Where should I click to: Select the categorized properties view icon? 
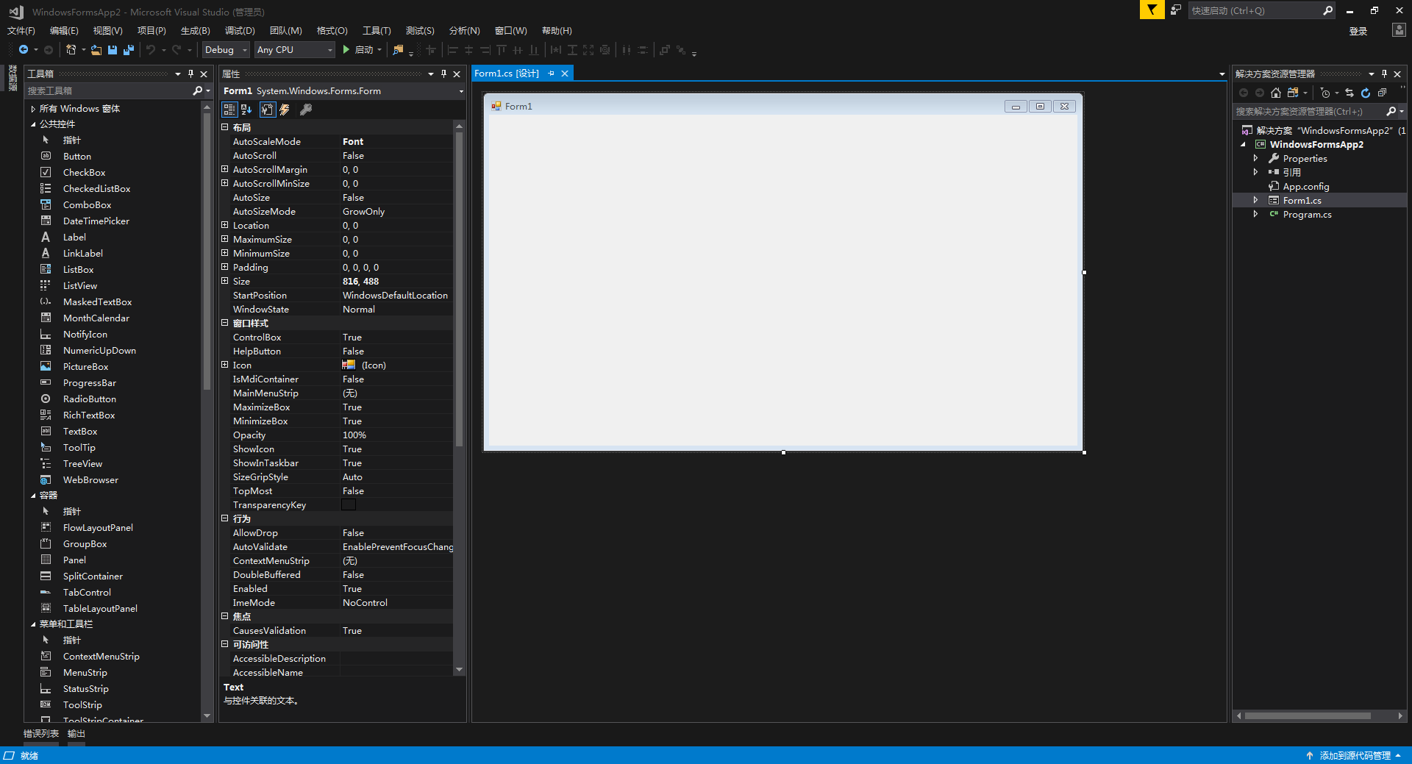pos(229,110)
